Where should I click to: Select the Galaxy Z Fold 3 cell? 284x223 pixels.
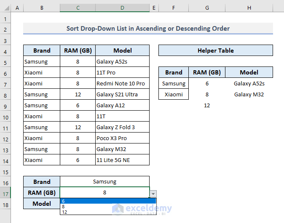point(123,127)
